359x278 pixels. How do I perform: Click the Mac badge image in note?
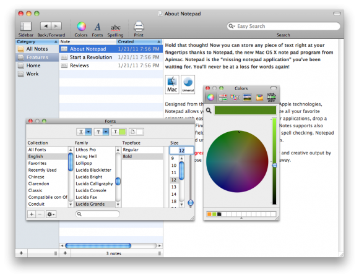[172, 85]
